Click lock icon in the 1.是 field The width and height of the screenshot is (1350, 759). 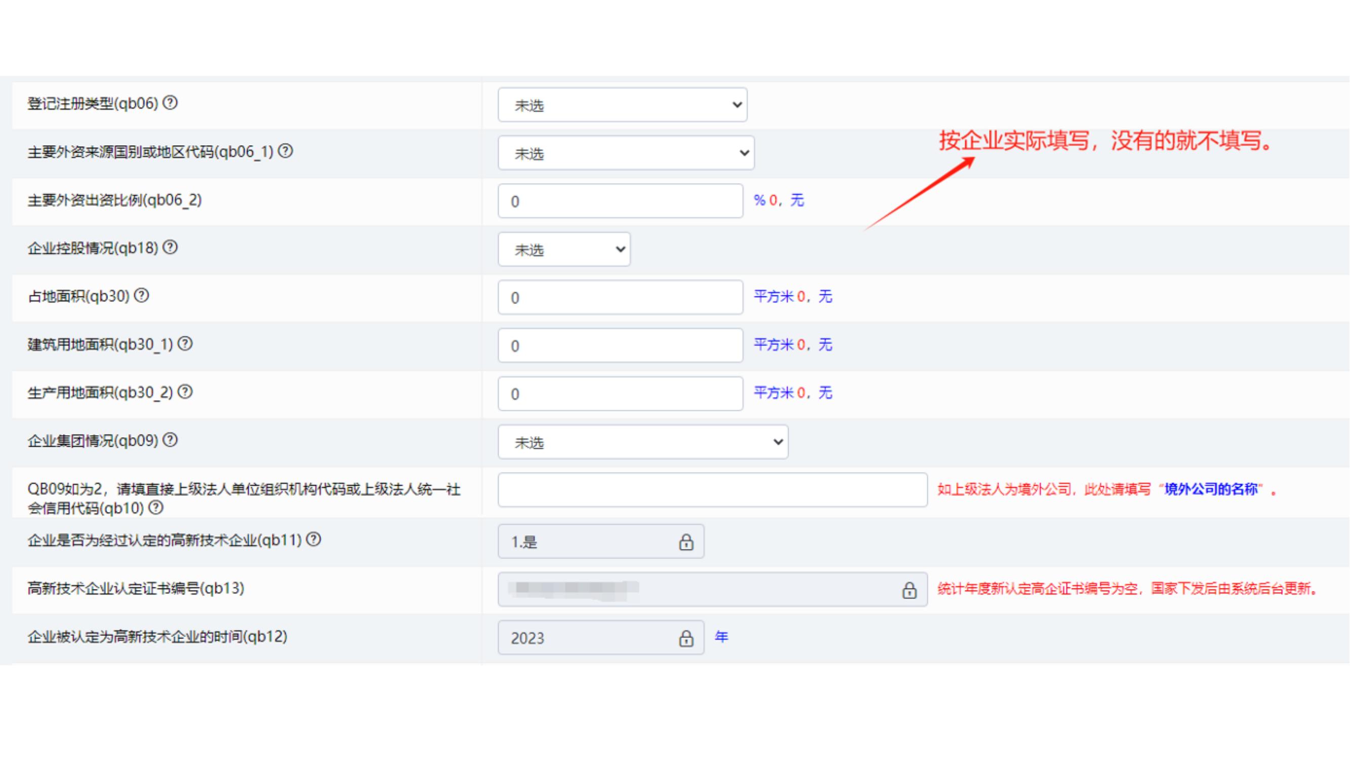tap(685, 541)
